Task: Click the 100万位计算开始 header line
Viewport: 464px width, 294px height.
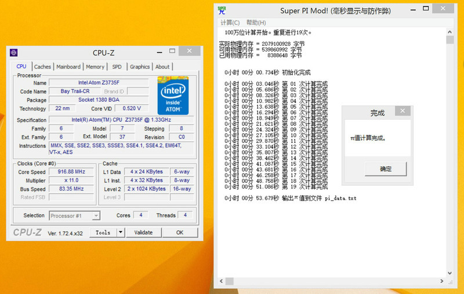Action: [x=268, y=32]
